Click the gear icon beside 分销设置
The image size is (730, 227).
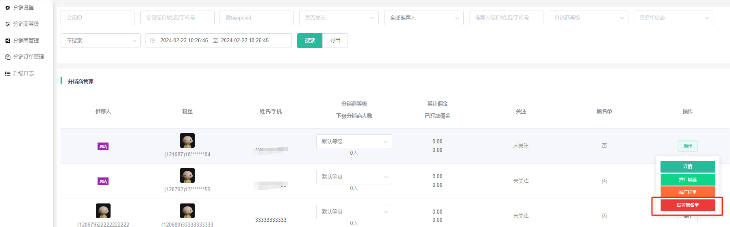[x=8, y=8]
